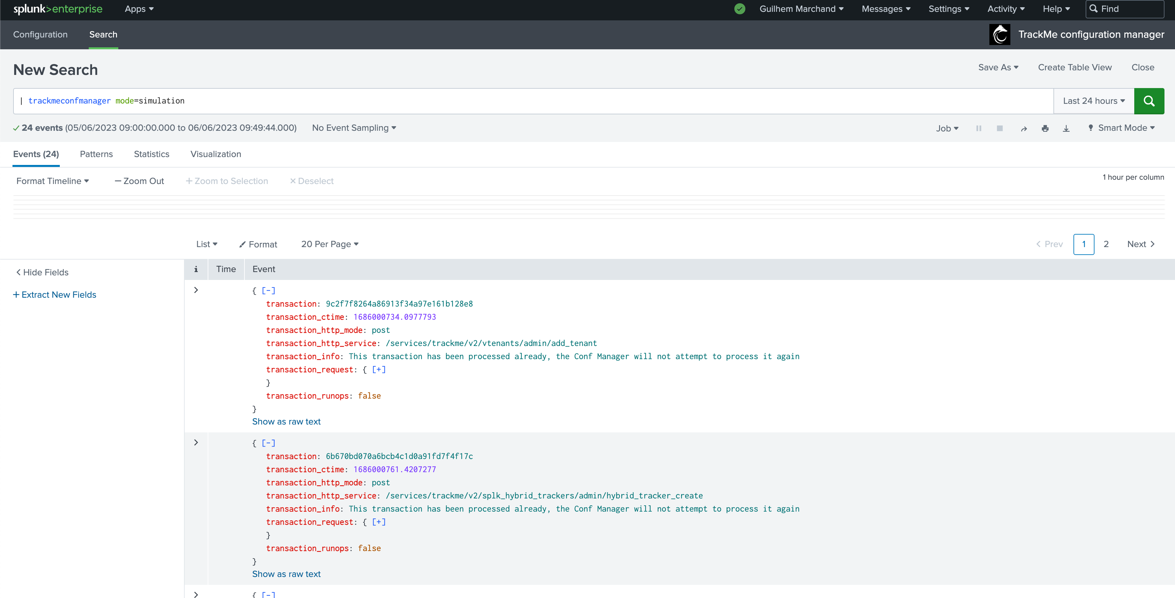The height and width of the screenshot is (598, 1175).
Task: Open the Save As dropdown
Action: click(998, 67)
